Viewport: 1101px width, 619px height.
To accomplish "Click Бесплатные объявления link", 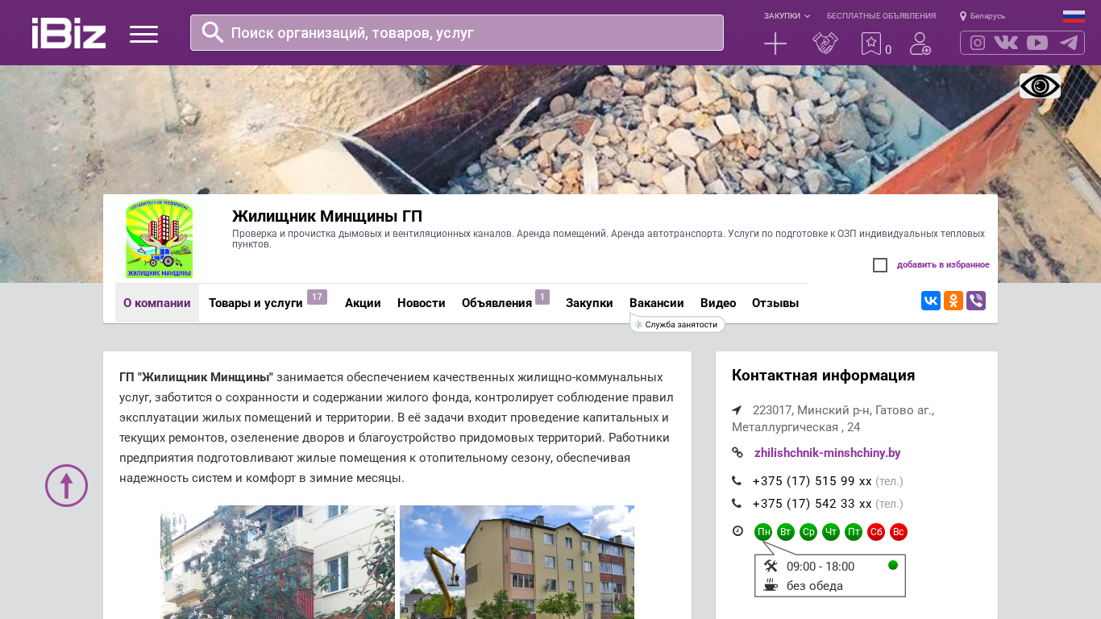I will click(881, 16).
